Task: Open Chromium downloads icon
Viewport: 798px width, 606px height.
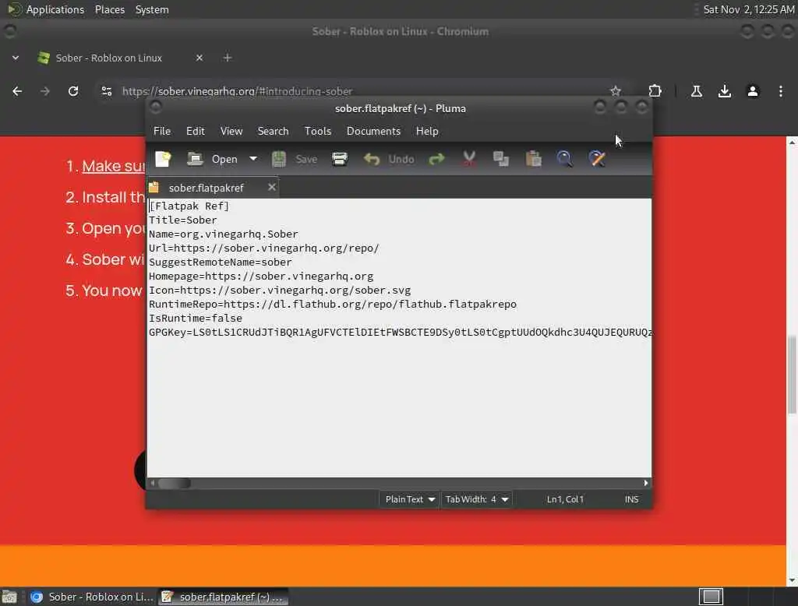Action: [724, 91]
